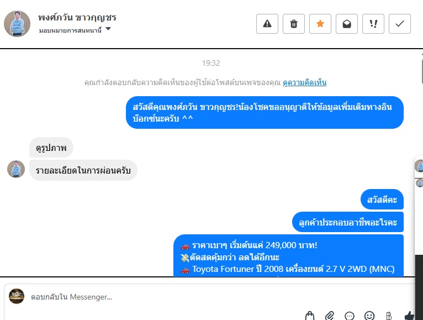Click the baht payment request icon
This screenshot has width=423, height=320.
coord(389,316)
